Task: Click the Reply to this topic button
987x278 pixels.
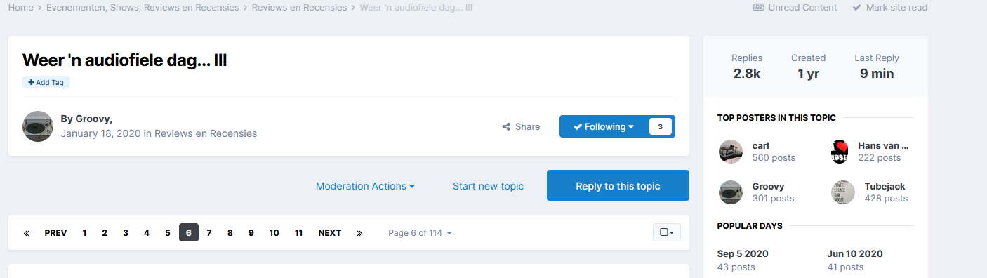Action: tap(618, 186)
